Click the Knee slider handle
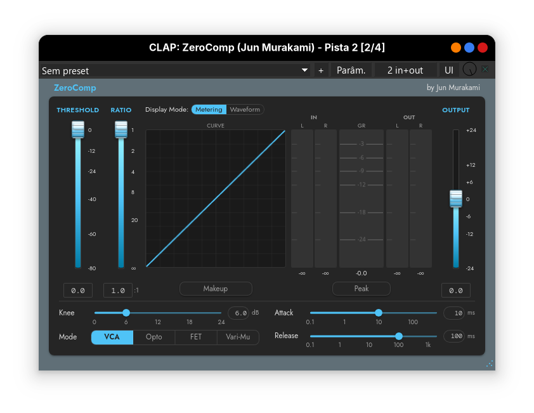 [126, 313]
